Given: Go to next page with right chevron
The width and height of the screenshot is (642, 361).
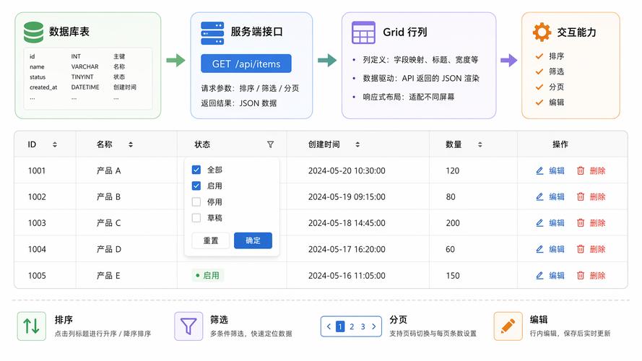Looking at the screenshot, I should click(374, 326).
